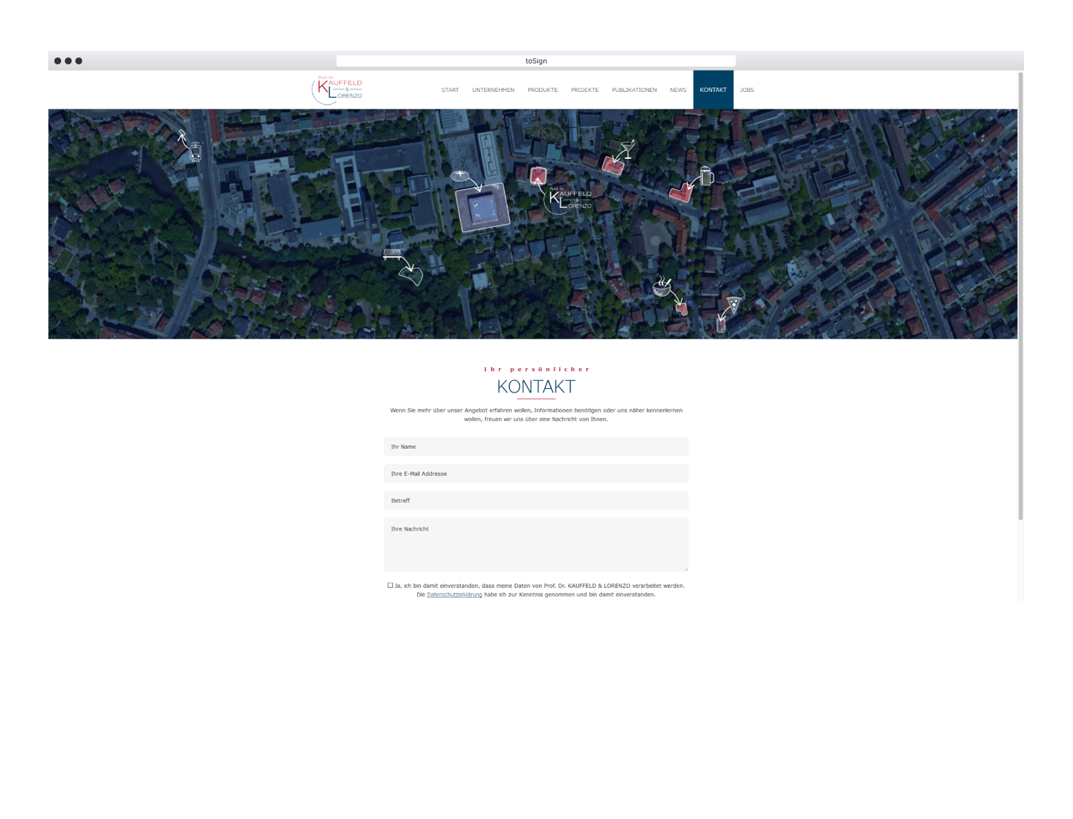Image resolution: width=1073 pixels, height=819 pixels.
Task: Click the steaming soup bowl icon
Action: [662, 287]
